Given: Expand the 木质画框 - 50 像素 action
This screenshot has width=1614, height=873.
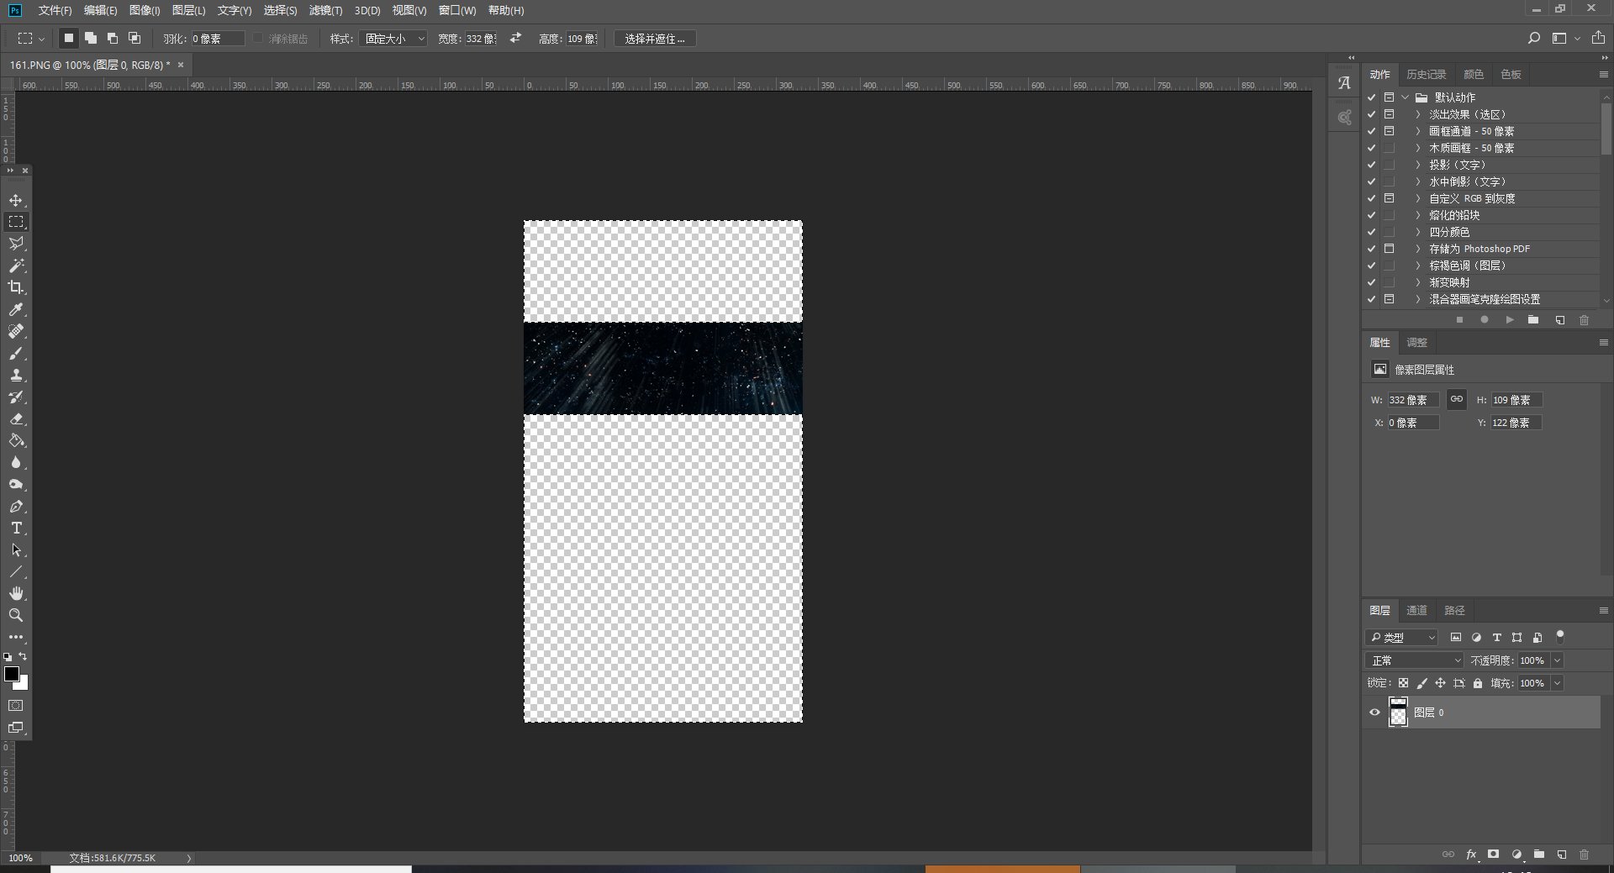Looking at the screenshot, I should (x=1417, y=148).
